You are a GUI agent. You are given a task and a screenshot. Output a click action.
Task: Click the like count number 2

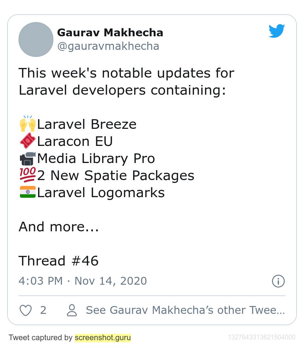[43, 310]
